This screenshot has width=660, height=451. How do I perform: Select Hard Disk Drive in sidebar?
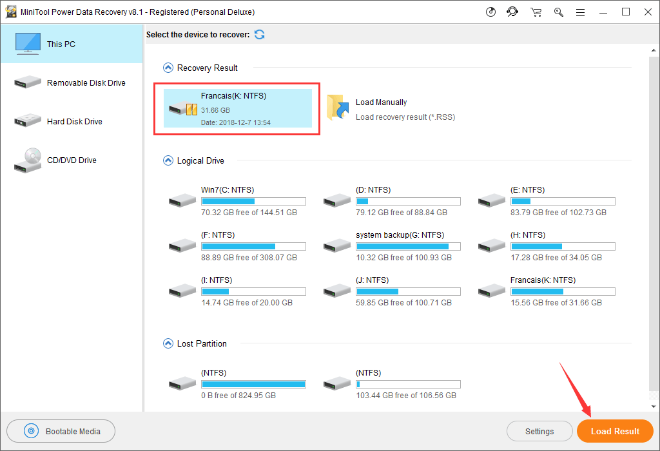72,122
